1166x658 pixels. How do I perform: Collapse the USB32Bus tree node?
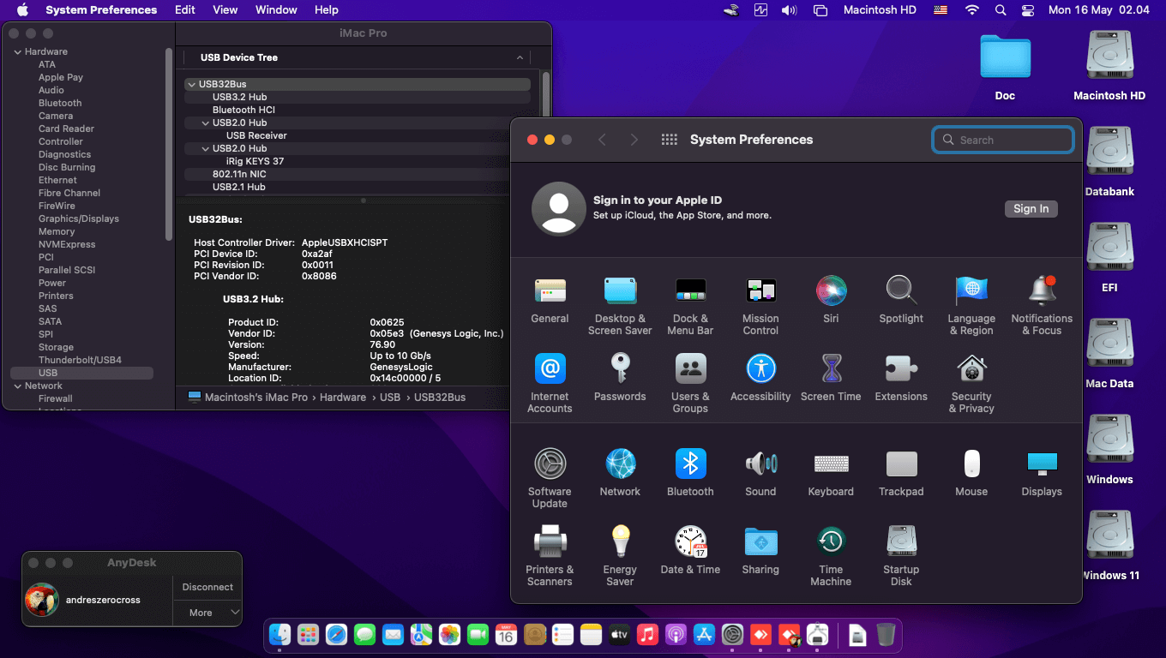coord(191,84)
